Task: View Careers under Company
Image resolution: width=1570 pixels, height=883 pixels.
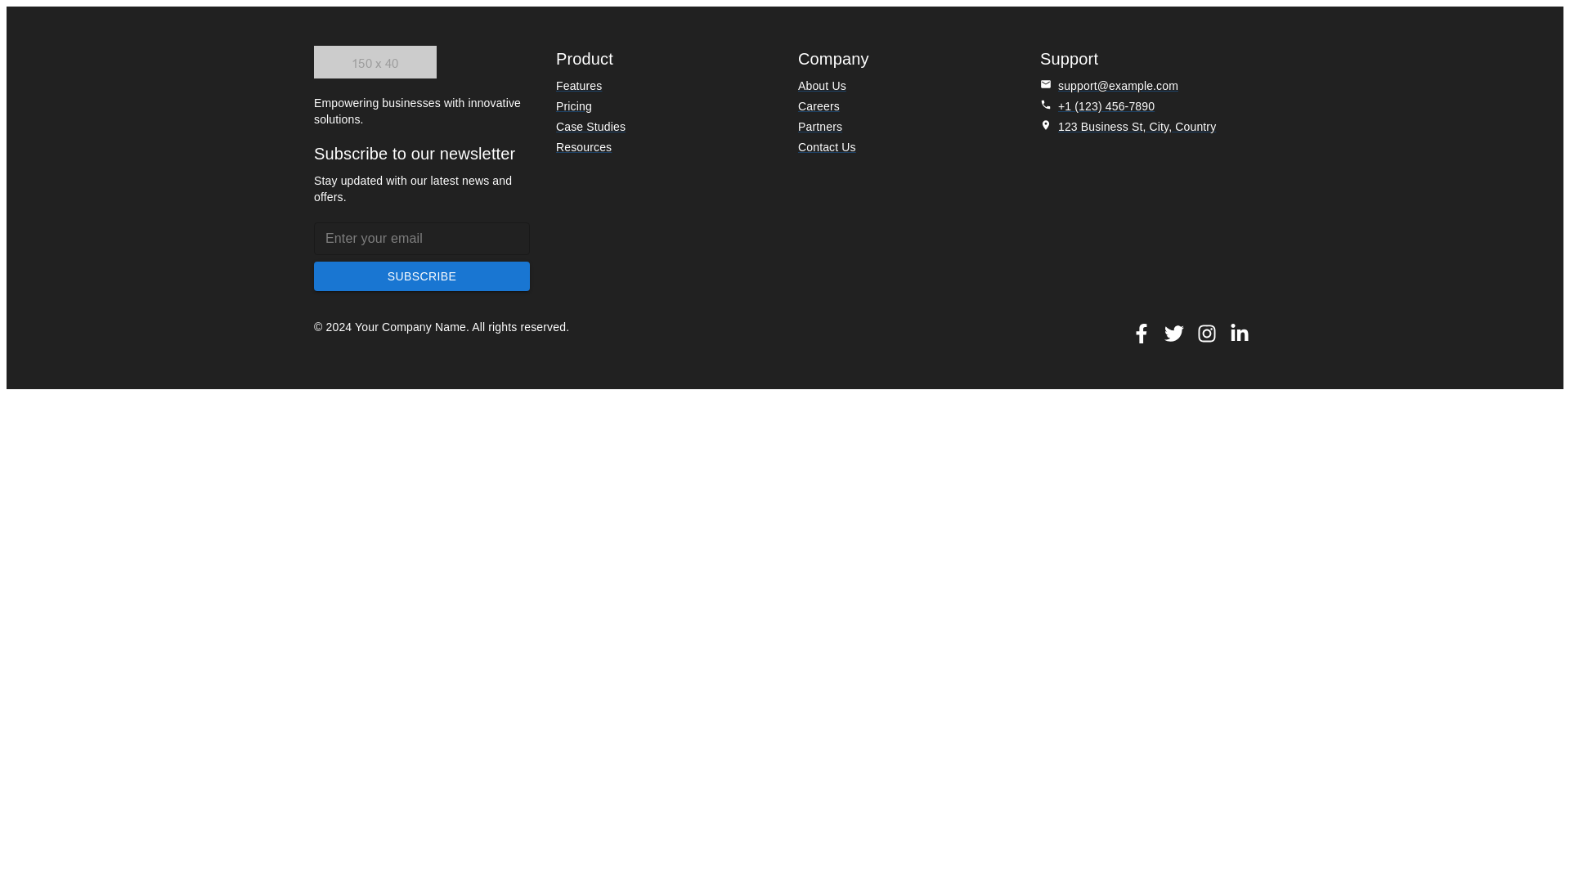Action: [818, 106]
